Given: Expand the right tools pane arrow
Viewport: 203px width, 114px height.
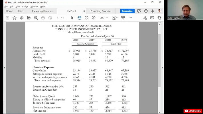Looking at the screenshot, I should point(162,68).
